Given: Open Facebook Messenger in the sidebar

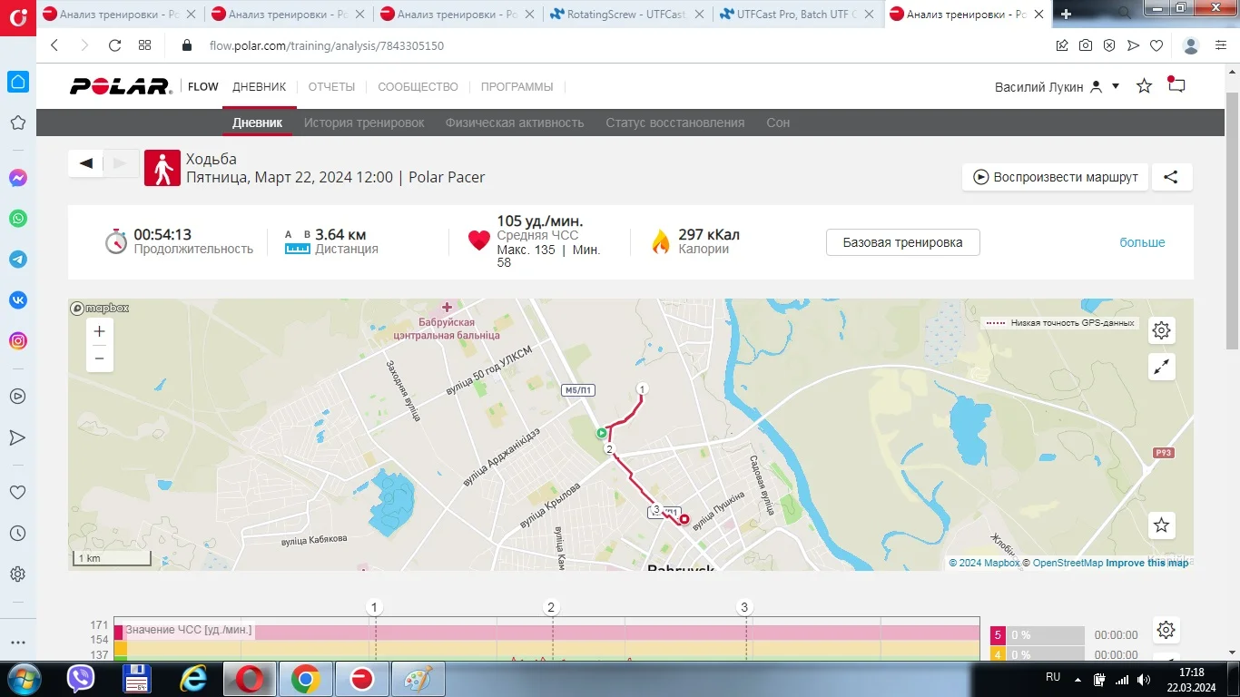Looking at the screenshot, I should click(17, 178).
